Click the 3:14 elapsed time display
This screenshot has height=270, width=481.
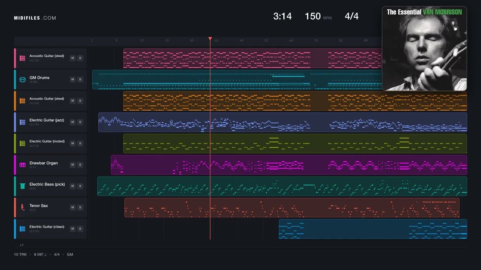[x=283, y=16]
